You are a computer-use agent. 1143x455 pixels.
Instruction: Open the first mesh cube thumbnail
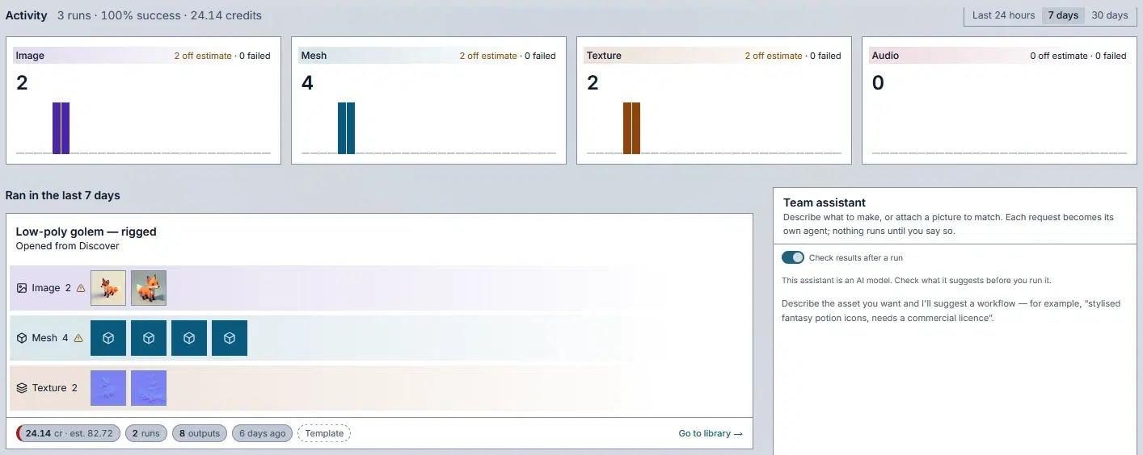(108, 338)
